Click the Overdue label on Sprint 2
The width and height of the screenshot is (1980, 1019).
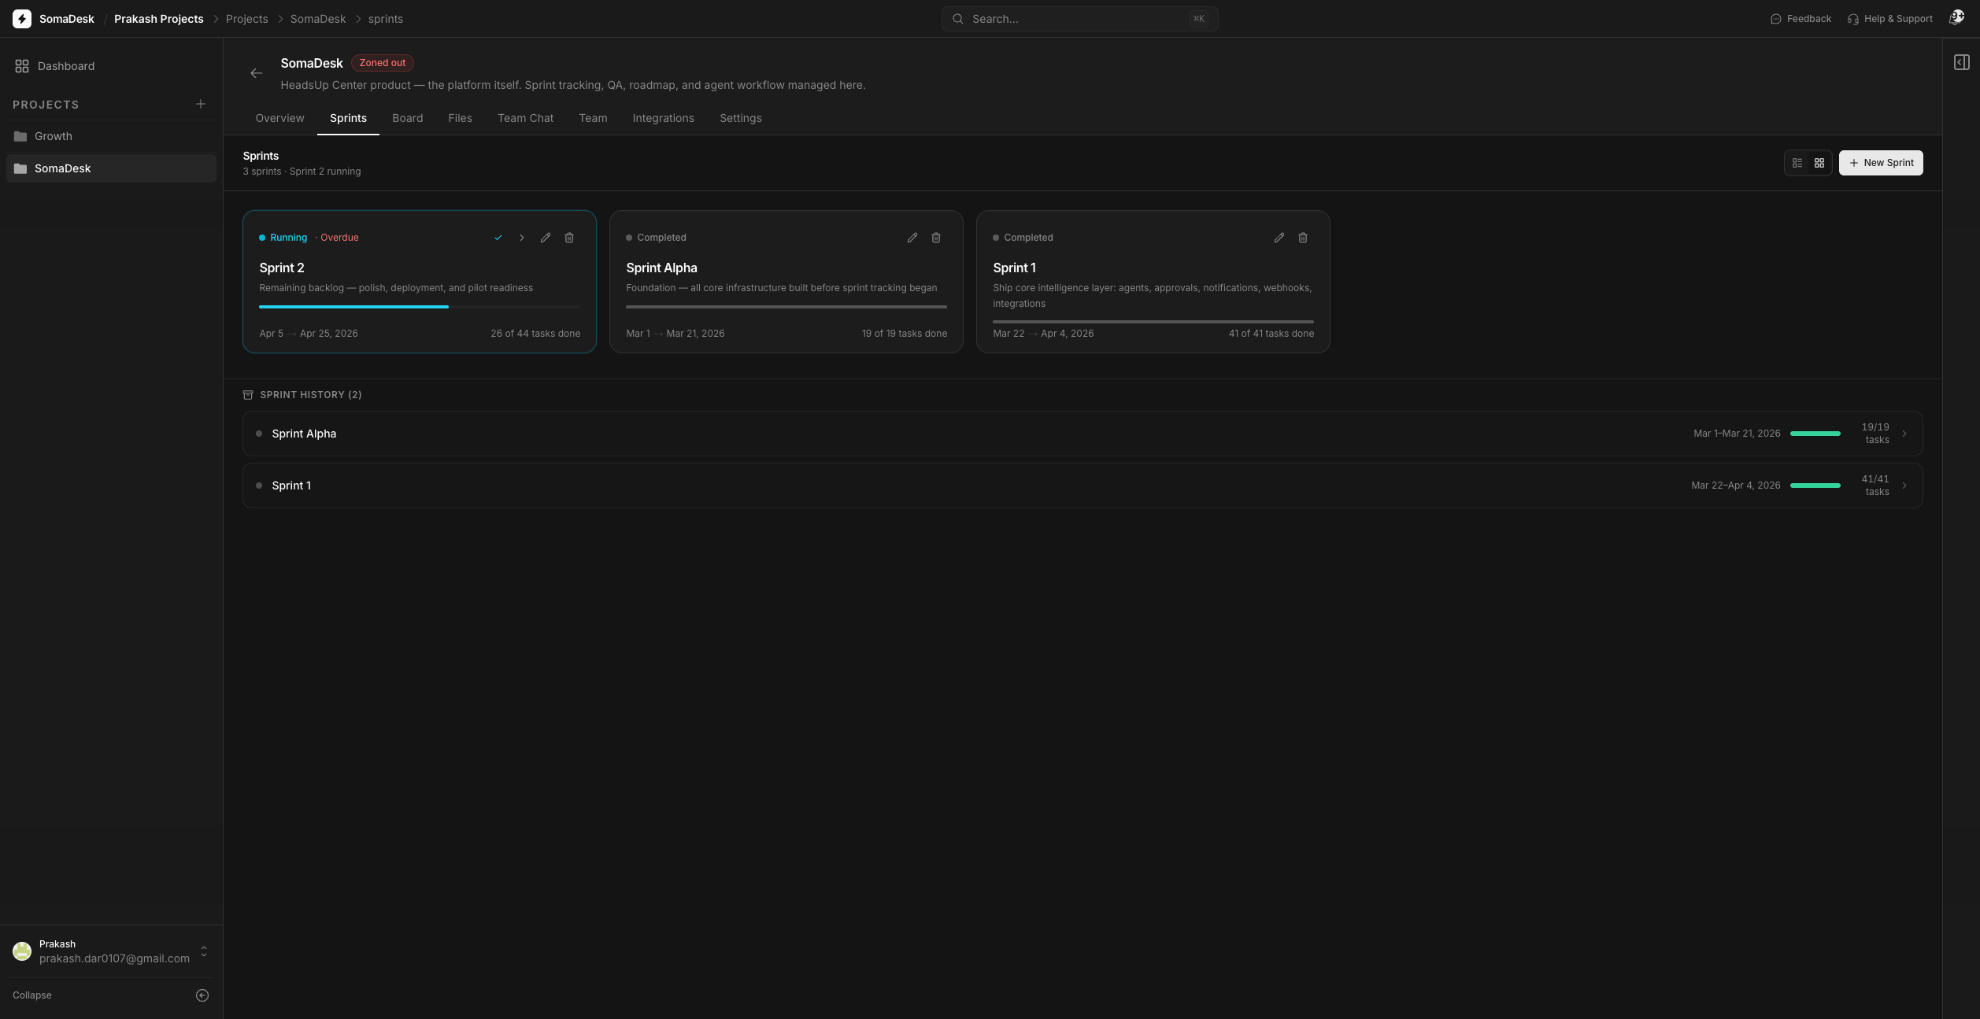tap(339, 238)
